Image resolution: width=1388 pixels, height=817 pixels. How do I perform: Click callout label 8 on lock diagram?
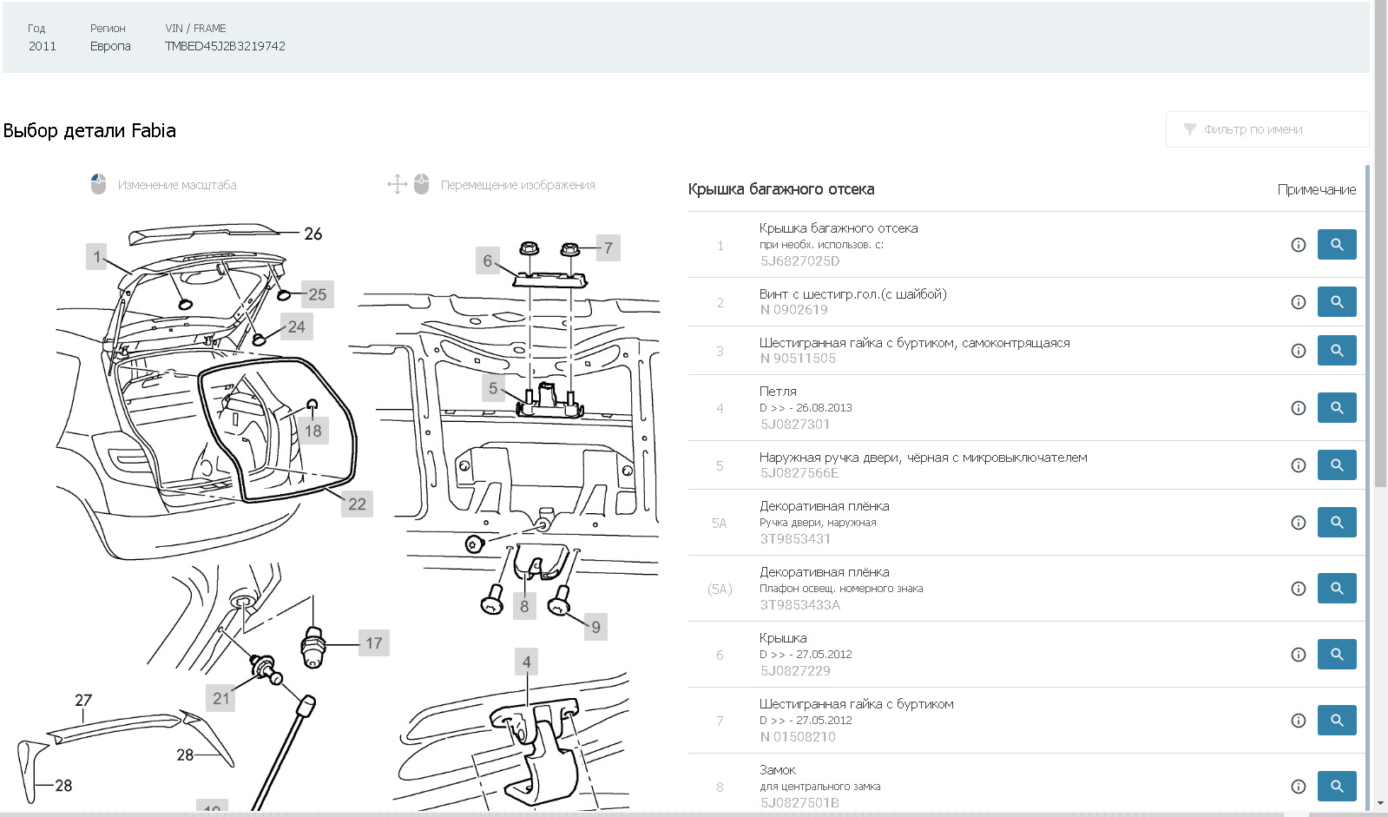[x=523, y=606]
